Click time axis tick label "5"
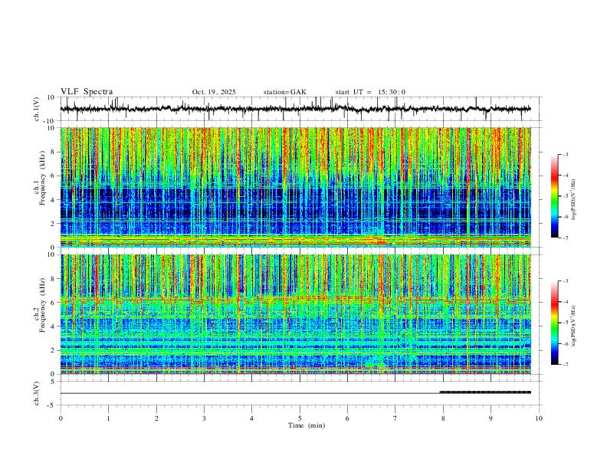Screen dimensions: 607x469 click(x=300, y=418)
